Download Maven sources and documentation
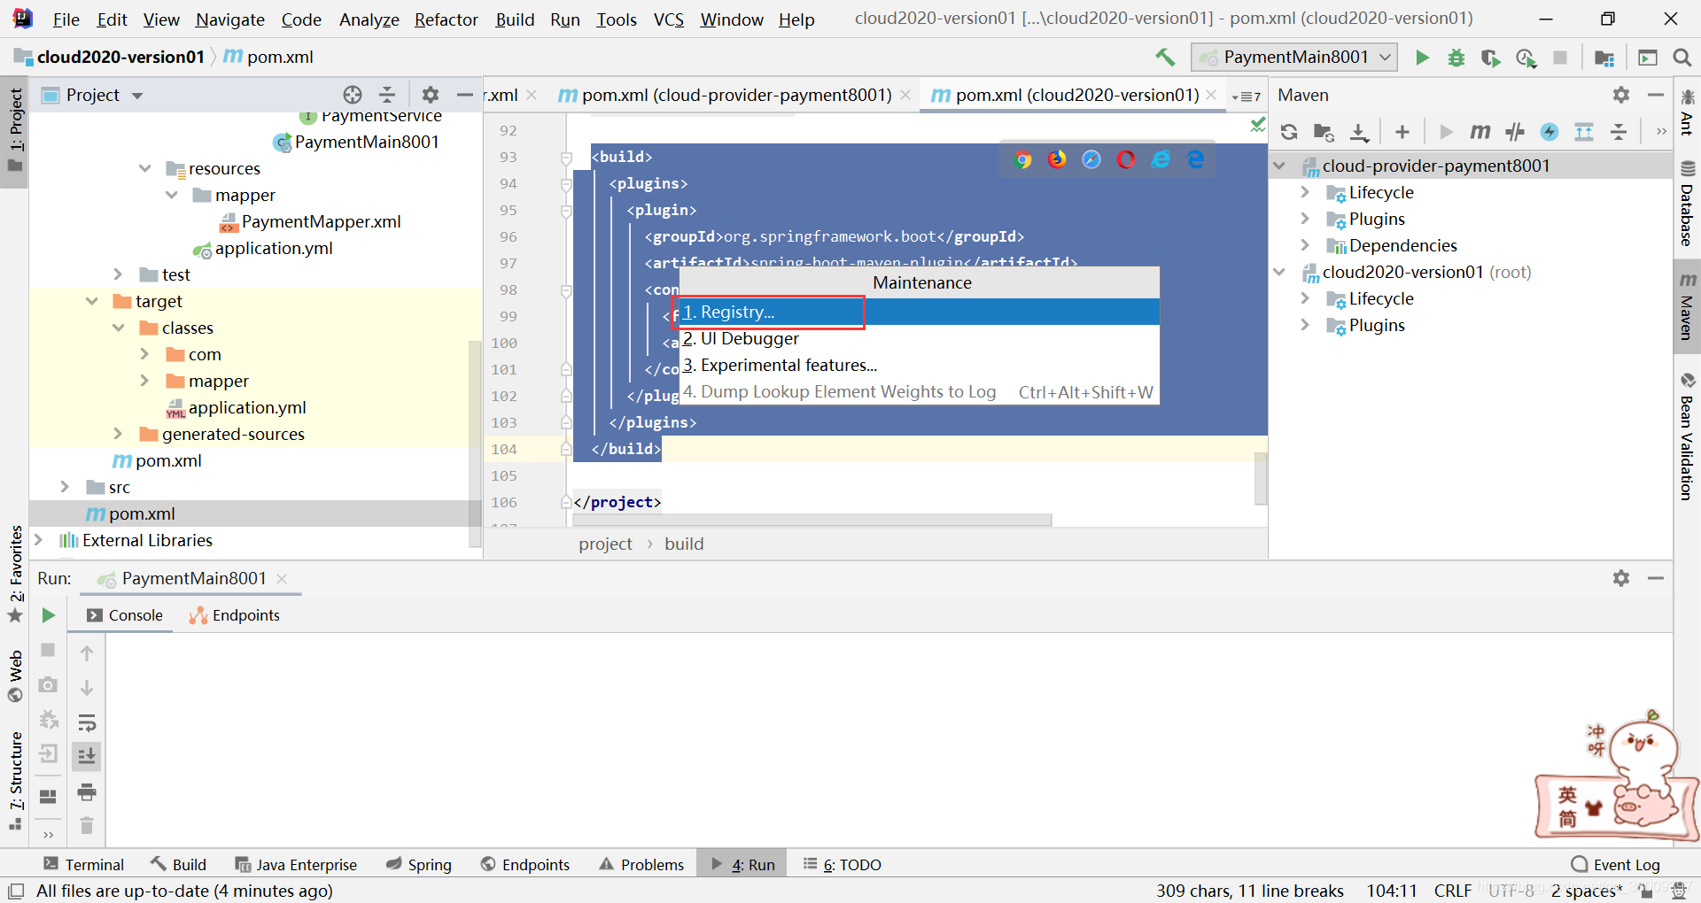This screenshot has width=1701, height=903. [1359, 132]
